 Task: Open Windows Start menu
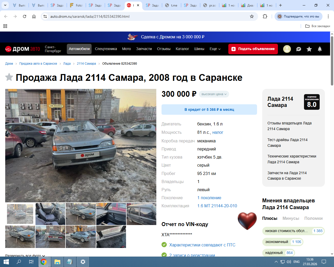coord(6,262)
